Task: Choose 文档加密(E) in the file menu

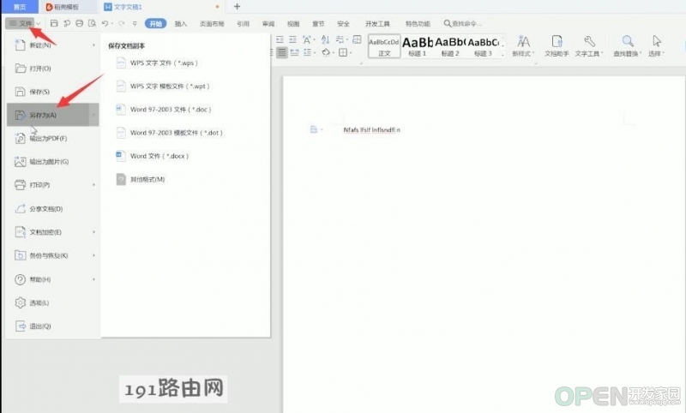Action: tap(52, 231)
